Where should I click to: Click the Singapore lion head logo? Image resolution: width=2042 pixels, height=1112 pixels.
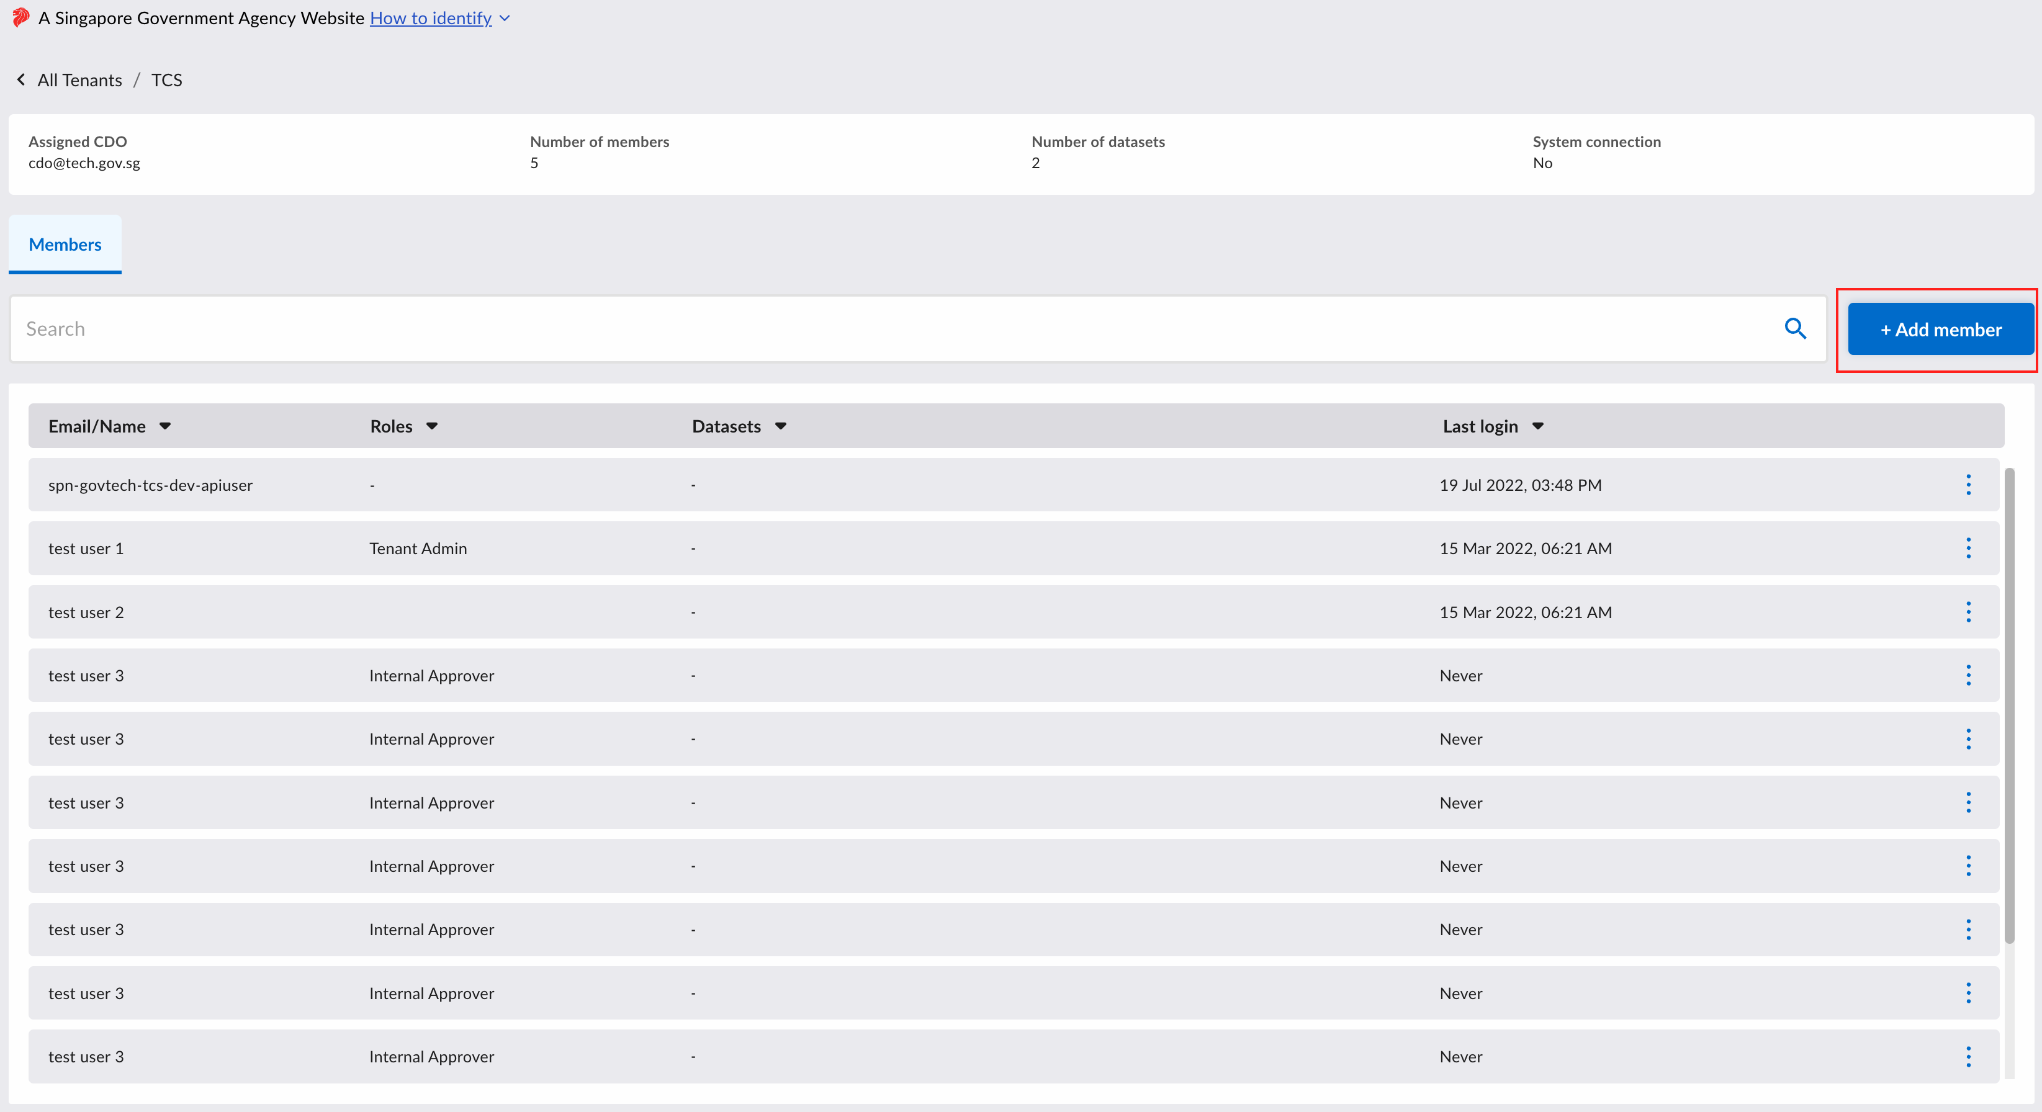[20, 17]
